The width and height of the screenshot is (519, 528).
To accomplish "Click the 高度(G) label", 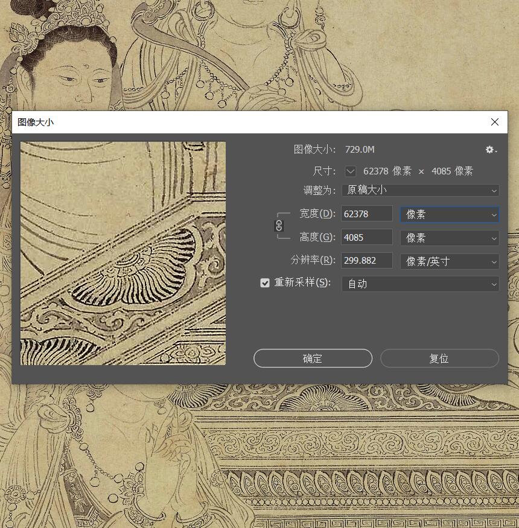I will click(317, 237).
